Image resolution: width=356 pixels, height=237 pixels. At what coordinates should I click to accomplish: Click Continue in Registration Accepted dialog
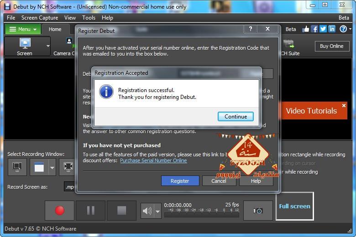[236, 116]
